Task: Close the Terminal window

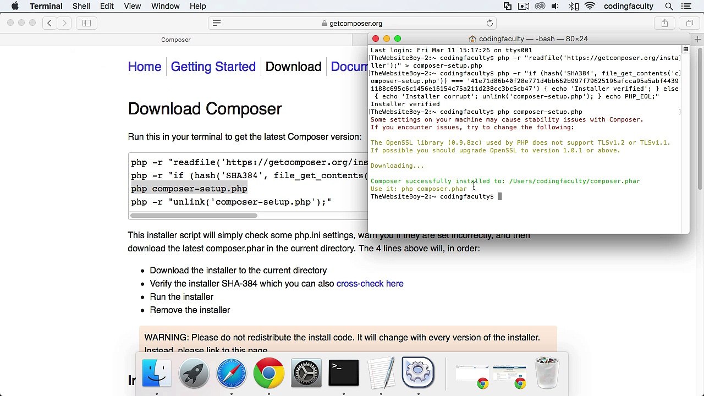Action: (x=376, y=38)
